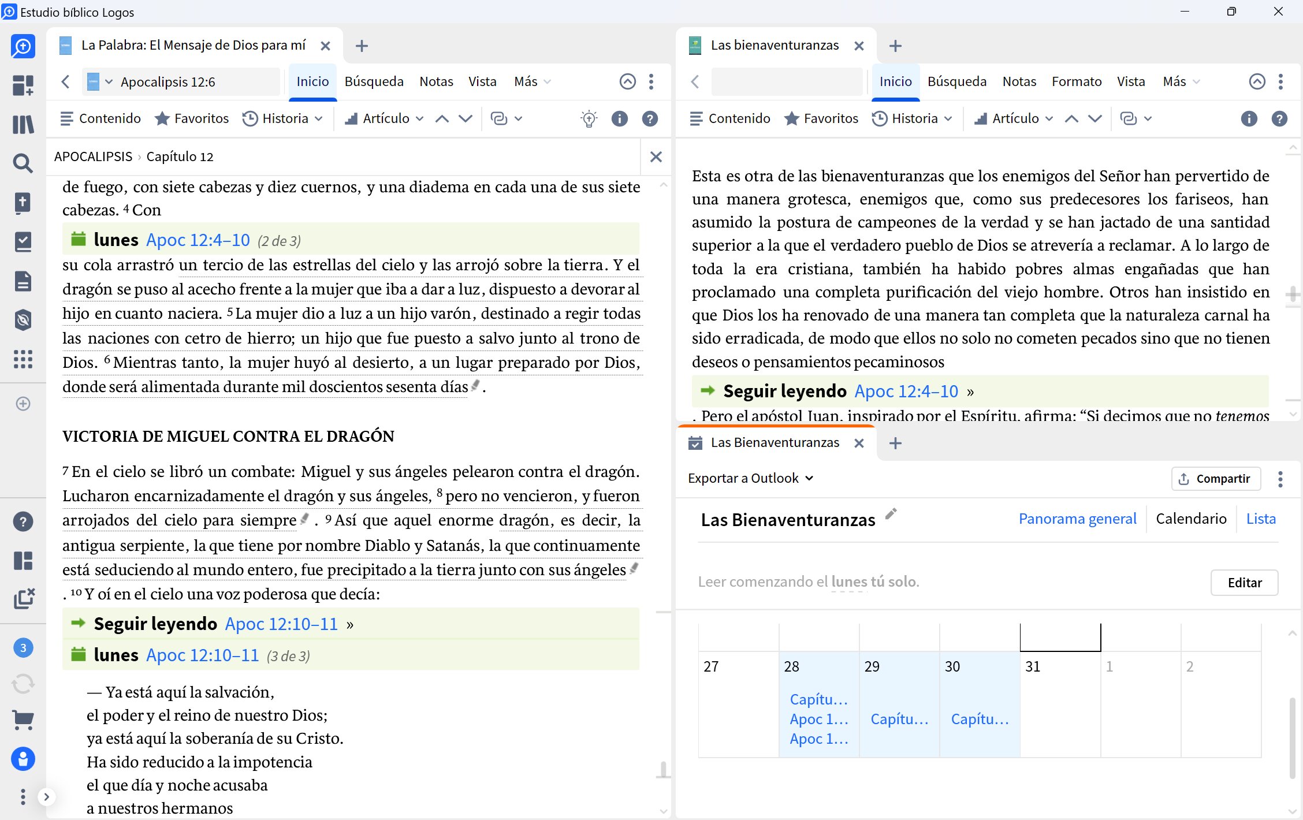Screen dimensions: 1303x820
Task: Open Vista tab in La Palabra panel
Action: [x=482, y=81]
